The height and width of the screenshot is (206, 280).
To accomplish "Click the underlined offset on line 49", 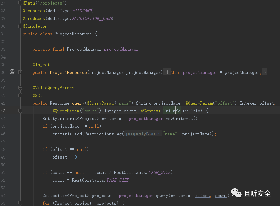I will coord(60,157).
